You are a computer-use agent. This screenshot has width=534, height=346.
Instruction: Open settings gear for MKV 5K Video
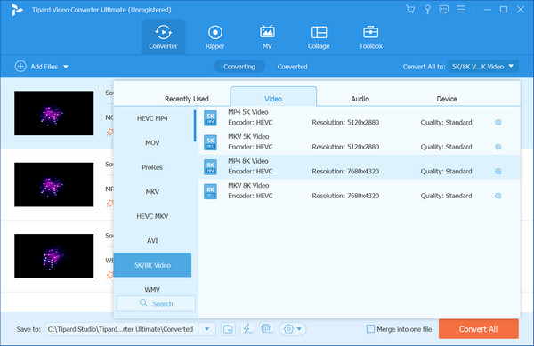[x=498, y=147]
